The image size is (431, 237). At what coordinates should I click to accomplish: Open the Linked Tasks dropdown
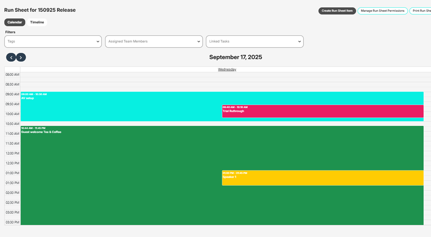click(x=252, y=42)
